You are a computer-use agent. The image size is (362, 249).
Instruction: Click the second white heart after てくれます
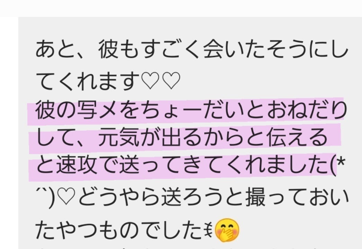pyautogui.click(x=171, y=81)
